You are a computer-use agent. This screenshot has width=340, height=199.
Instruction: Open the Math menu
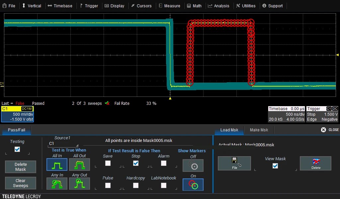point(194,6)
